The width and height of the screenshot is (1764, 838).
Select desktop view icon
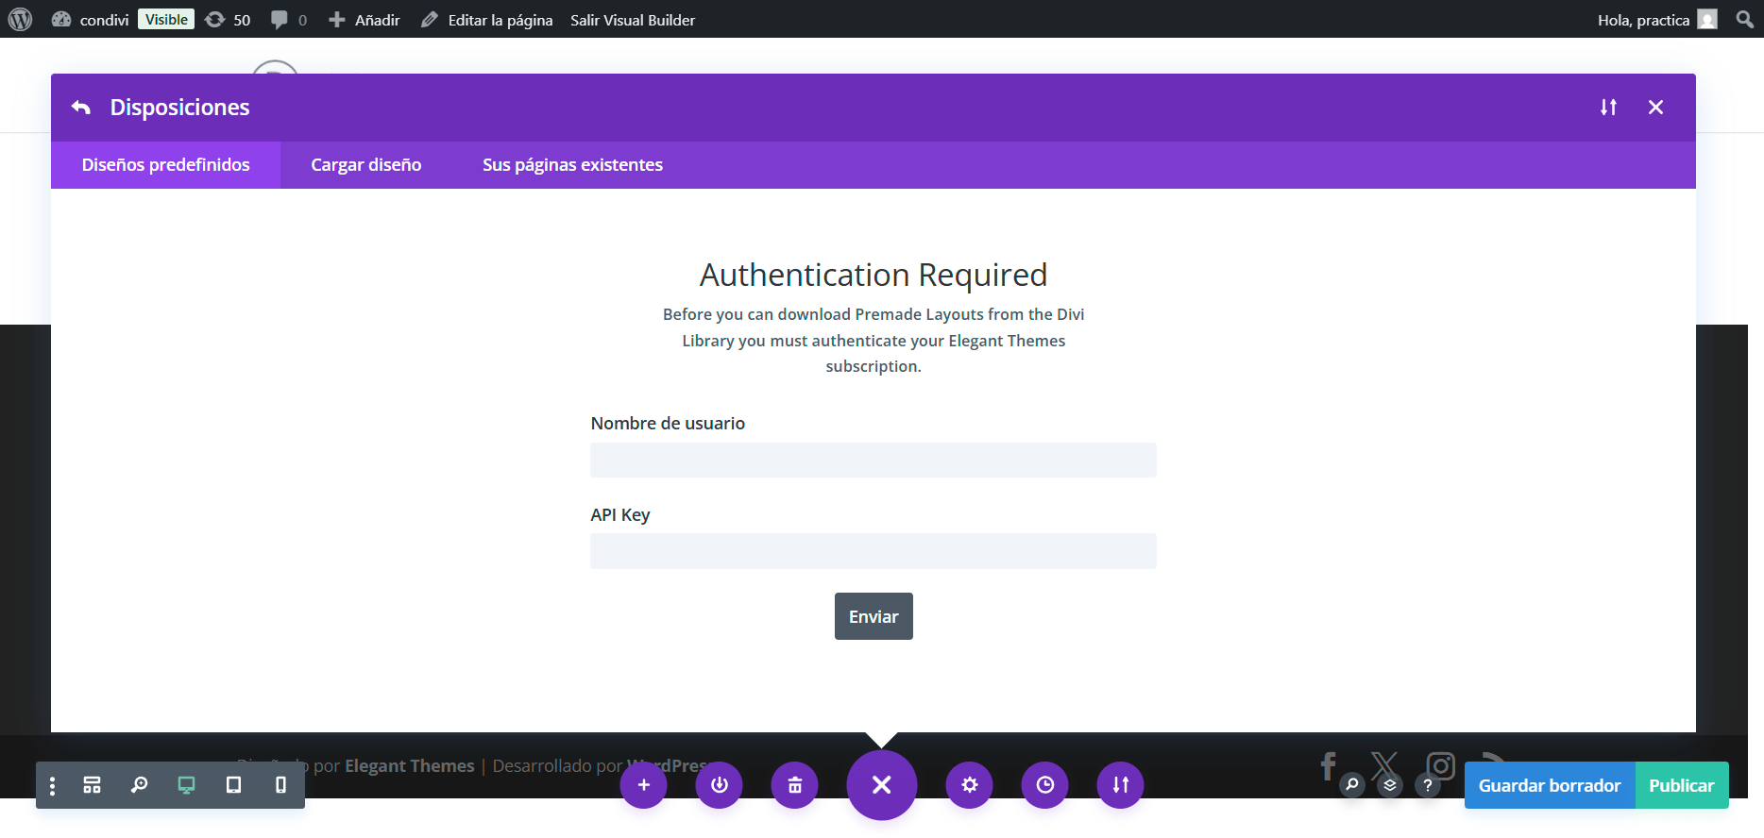click(186, 785)
